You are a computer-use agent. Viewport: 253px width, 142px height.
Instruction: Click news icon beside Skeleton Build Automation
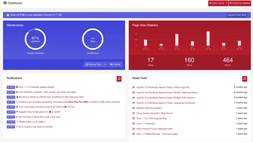pos(134,108)
